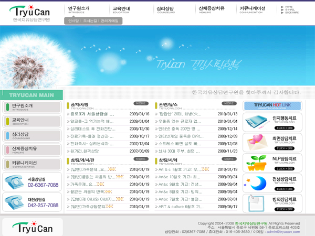
Task: Select 신체증상치유 in the left sidebar
Action: (31, 149)
